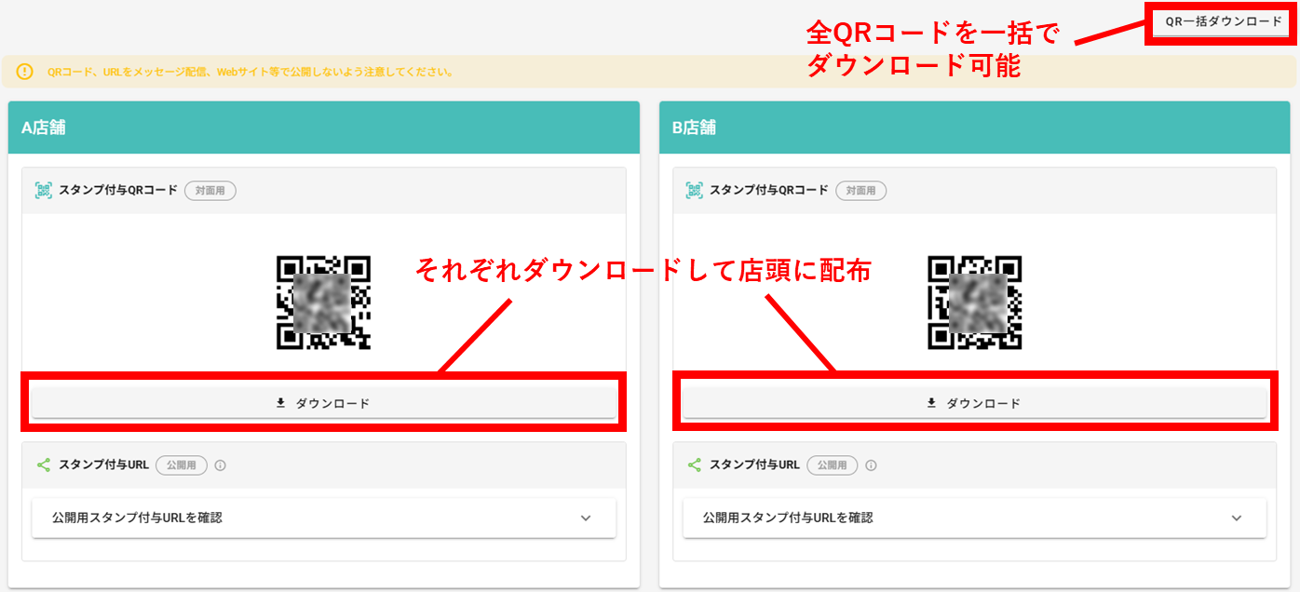Click スタンプ付与QRコード label in A店舗

point(117,190)
